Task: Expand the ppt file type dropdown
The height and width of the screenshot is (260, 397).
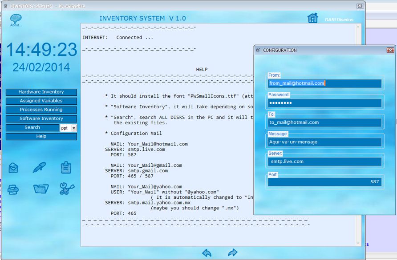Action: tap(74, 128)
